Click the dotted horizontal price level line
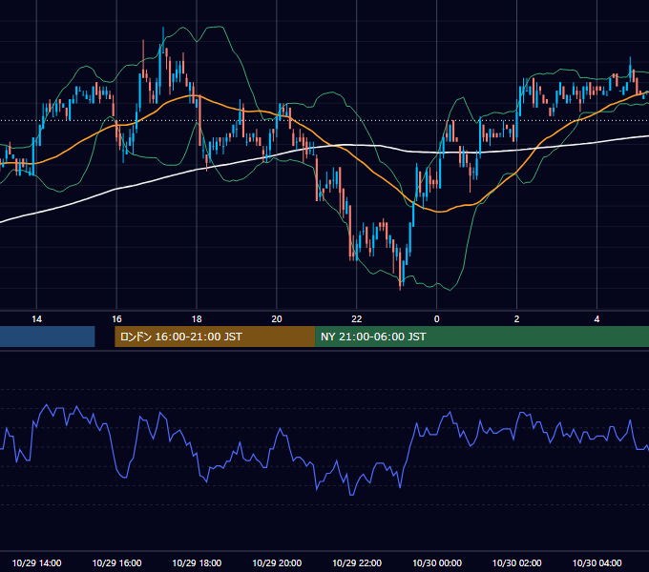 coord(324,121)
